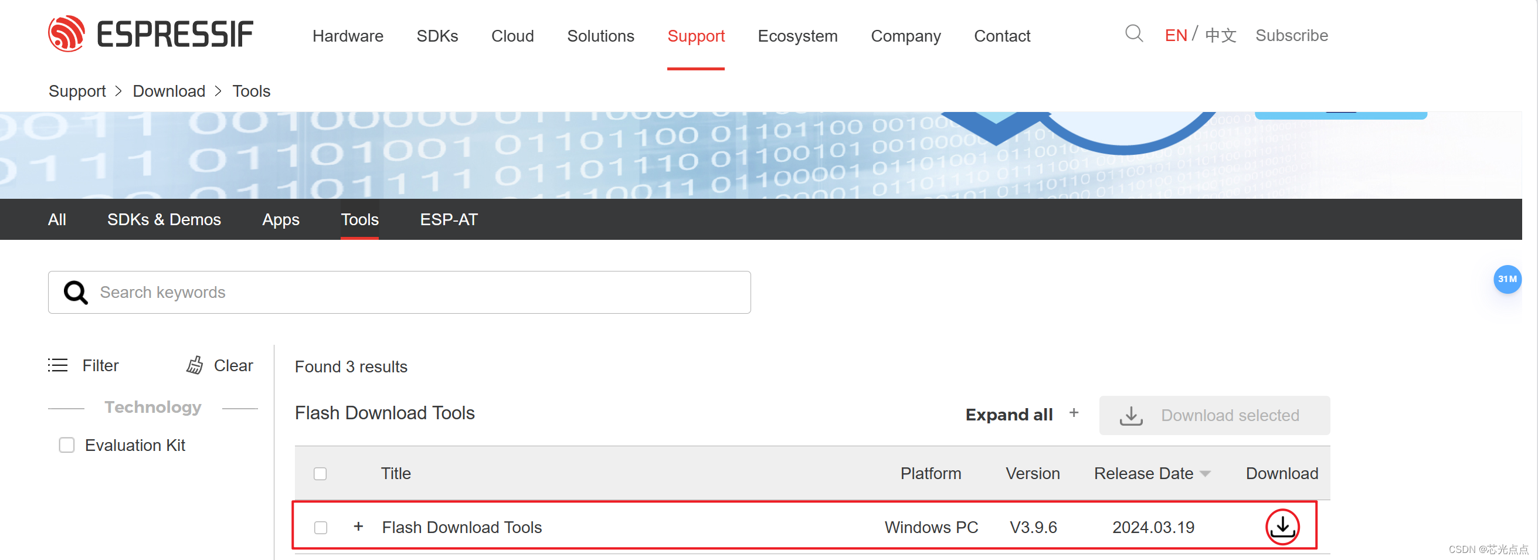Open the Support menu

coord(695,36)
